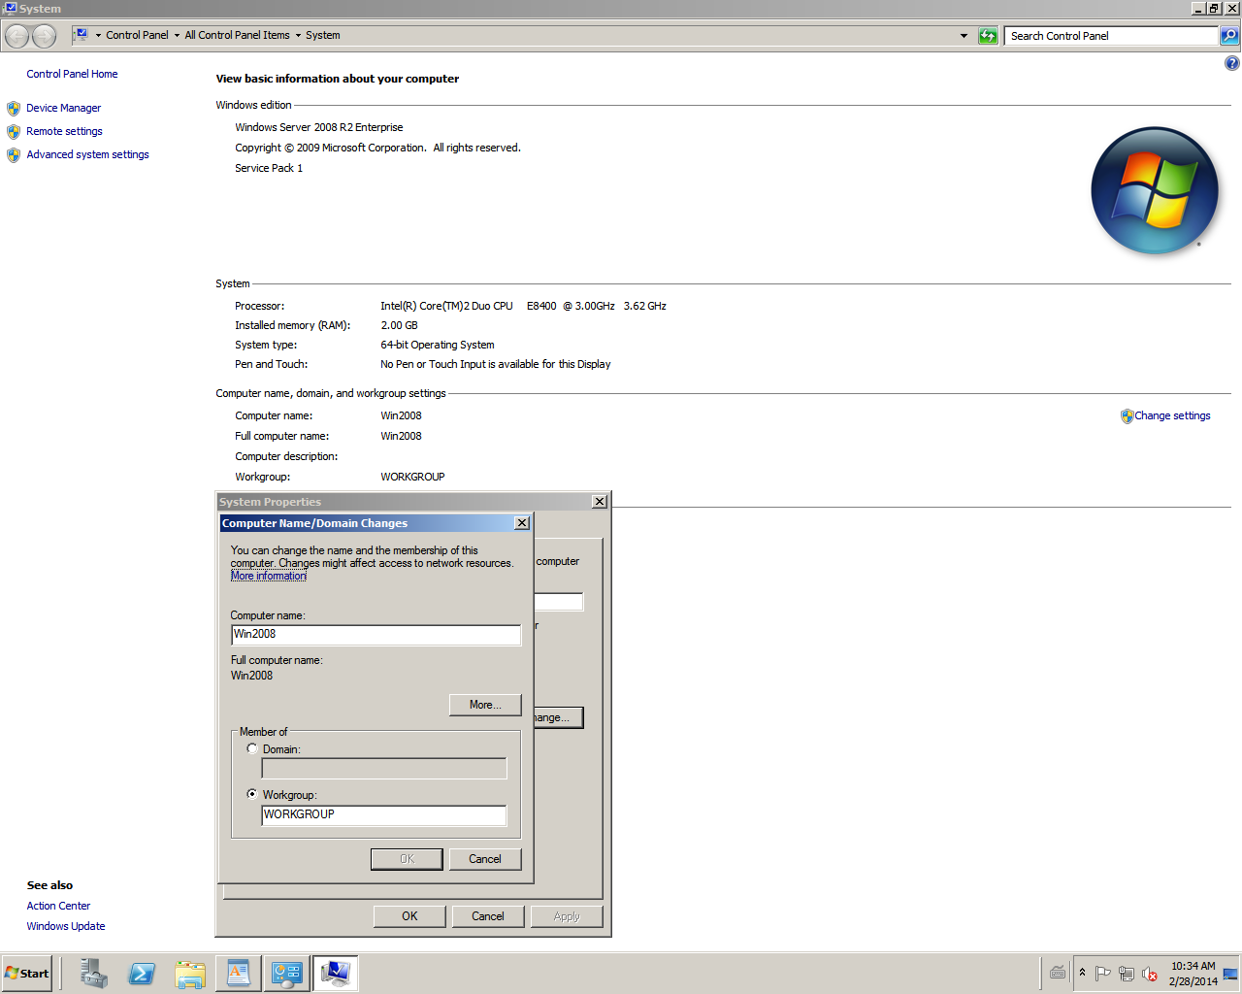Viewport: 1242px width, 994px height.
Task: Select the Workgroup radio button
Action: pyautogui.click(x=252, y=794)
